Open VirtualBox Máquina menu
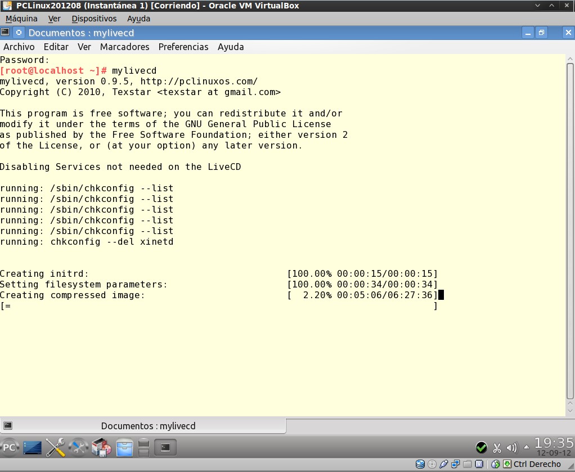 21,19
